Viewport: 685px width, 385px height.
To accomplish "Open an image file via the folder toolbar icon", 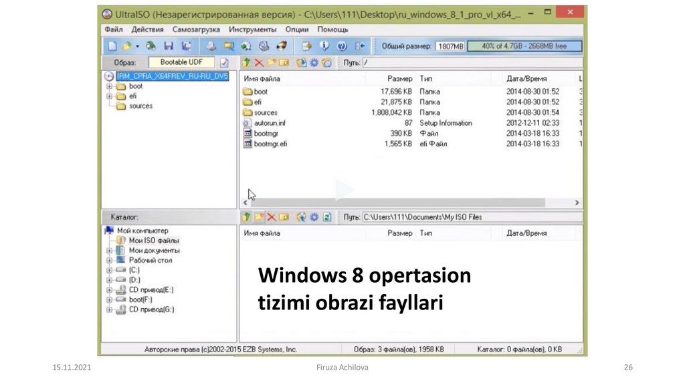I will 126,46.
